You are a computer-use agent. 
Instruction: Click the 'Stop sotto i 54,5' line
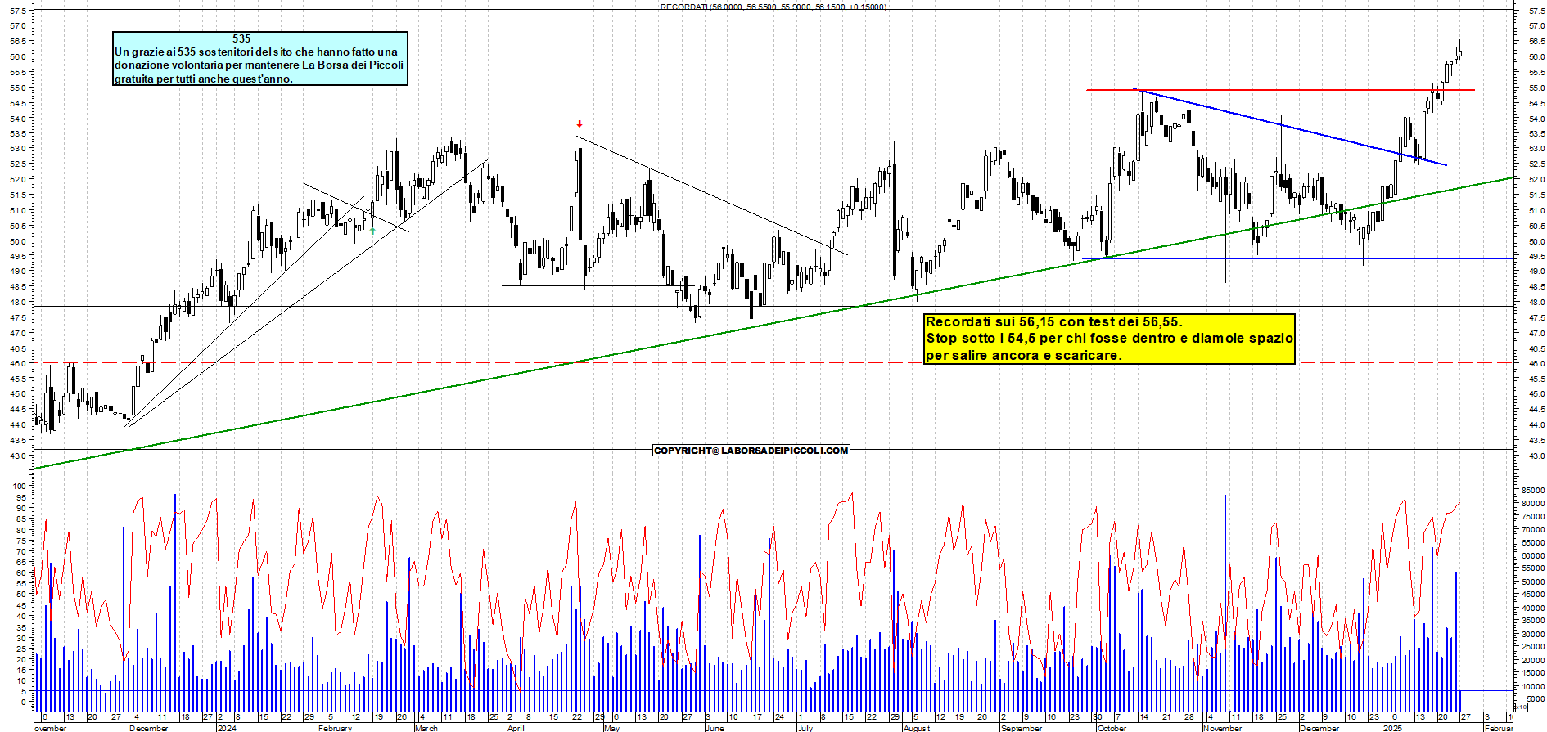pyautogui.click(x=1109, y=339)
